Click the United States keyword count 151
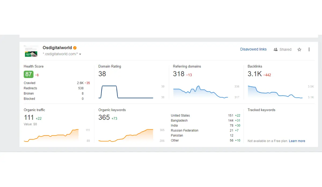322x187 pixels. [231, 116]
